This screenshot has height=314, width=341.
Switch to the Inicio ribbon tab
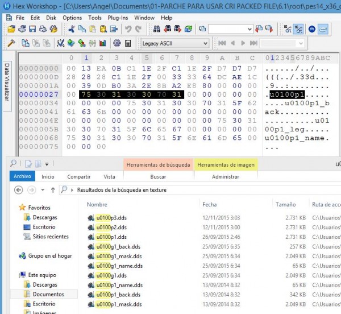pyautogui.click(x=48, y=177)
